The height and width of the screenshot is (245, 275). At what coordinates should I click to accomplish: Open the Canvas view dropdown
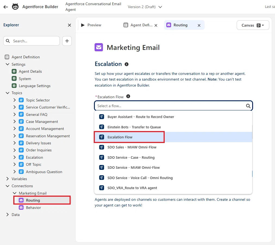coord(253,25)
